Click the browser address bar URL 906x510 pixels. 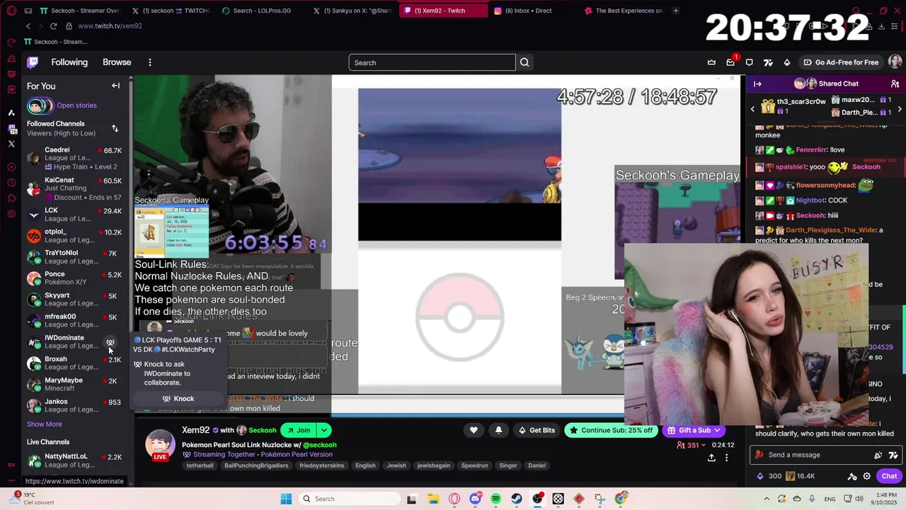(110, 26)
